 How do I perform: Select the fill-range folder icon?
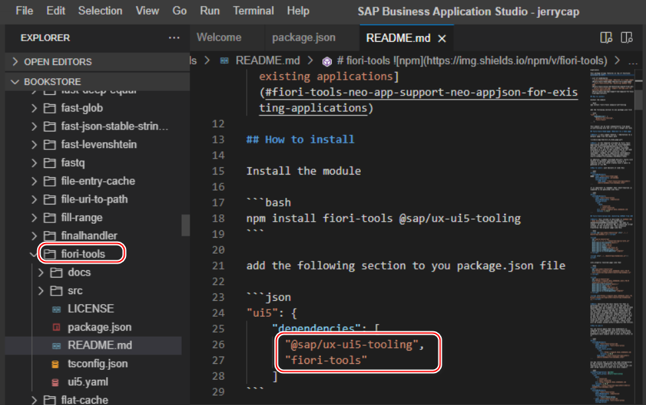click(50, 217)
